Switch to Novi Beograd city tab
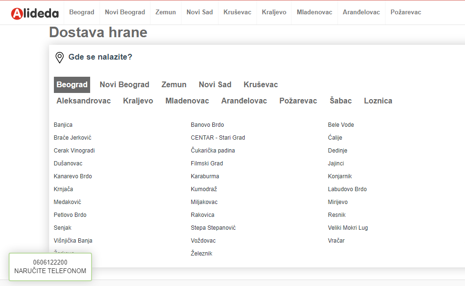This screenshot has width=465, height=286. [x=124, y=85]
